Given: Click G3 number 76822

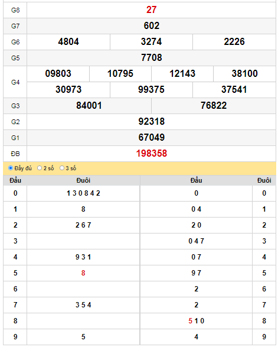Looking at the screenshot, I should [x=214, y=106].
